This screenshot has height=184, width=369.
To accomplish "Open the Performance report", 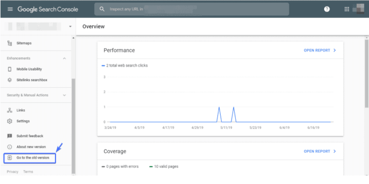I will [317, 50].
